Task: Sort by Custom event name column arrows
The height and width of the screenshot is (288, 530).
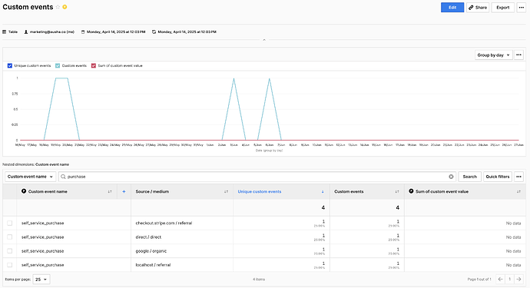Action: pyautogui.click(x=110, y=192)
